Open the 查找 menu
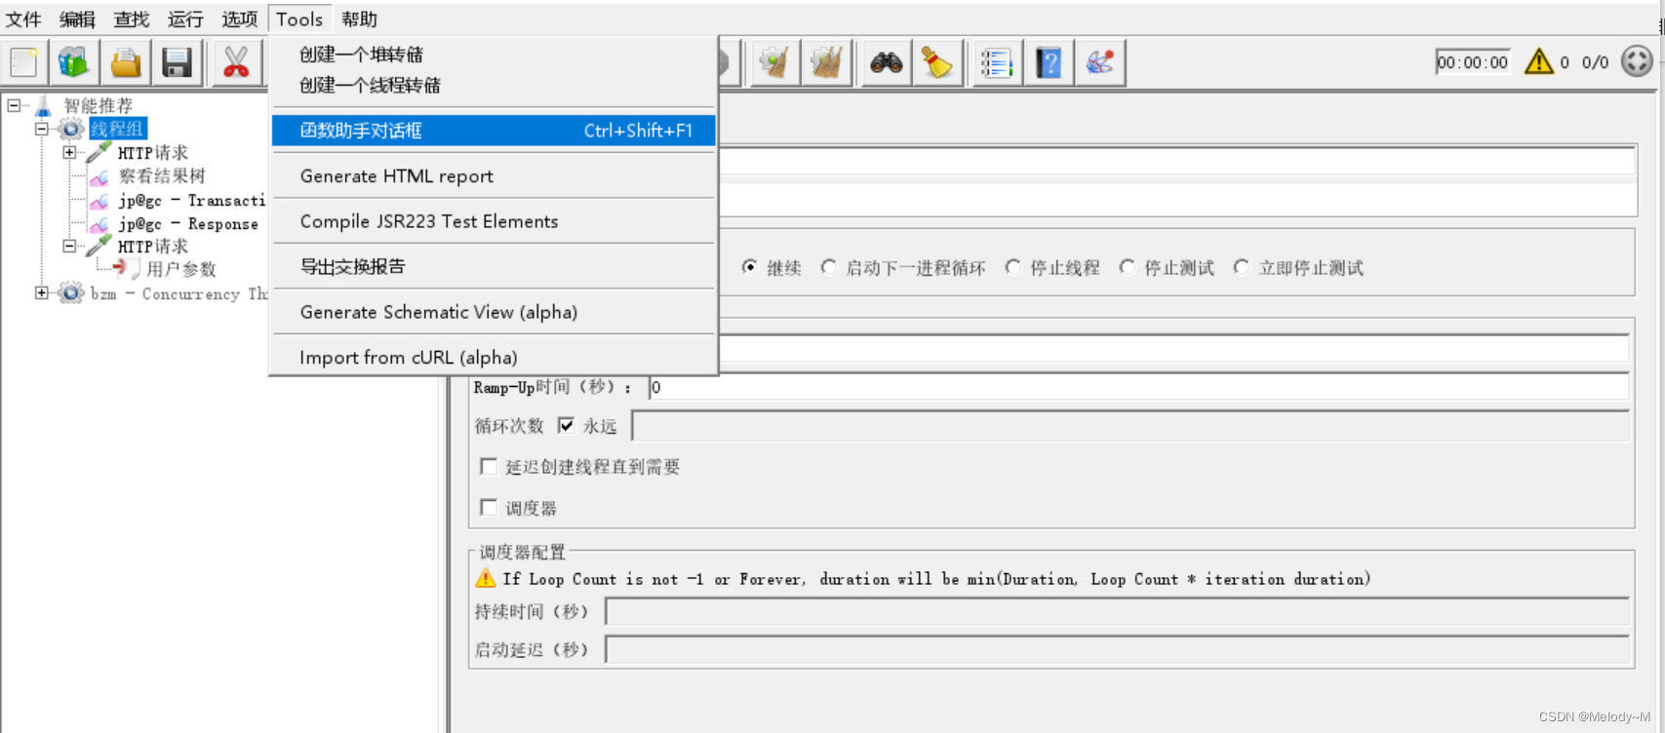 pyautogui.click(x=132, y=19)
